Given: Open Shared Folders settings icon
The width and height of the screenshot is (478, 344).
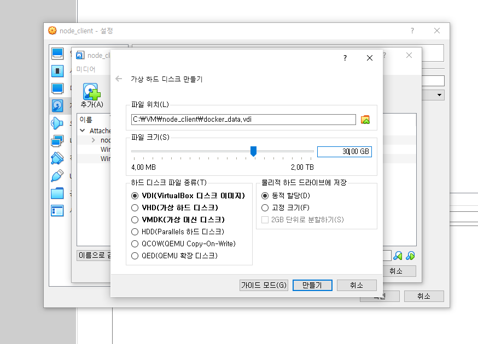Looking at the screenshot, I should tap(57, 193).
